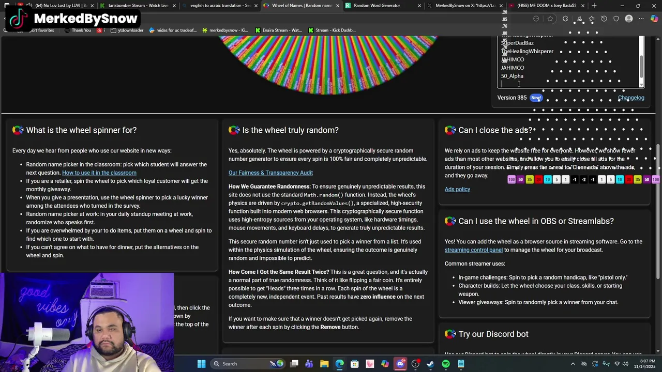This screenshot has height=372, width=662.
Task: Select the english to arabic translation tab
Action: coord(221,6)
